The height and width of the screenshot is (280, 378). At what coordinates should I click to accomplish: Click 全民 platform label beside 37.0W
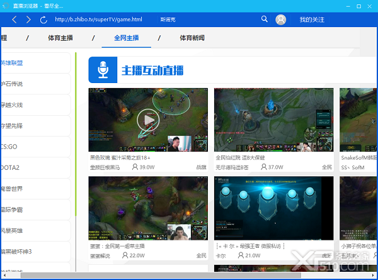327,167
